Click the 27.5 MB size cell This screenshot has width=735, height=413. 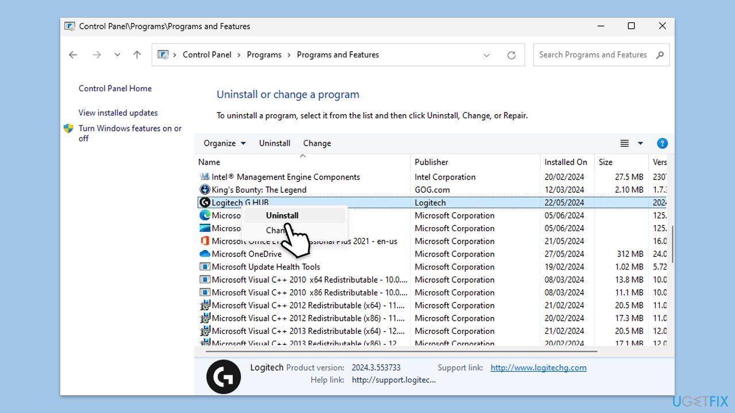tap(629, 177)
